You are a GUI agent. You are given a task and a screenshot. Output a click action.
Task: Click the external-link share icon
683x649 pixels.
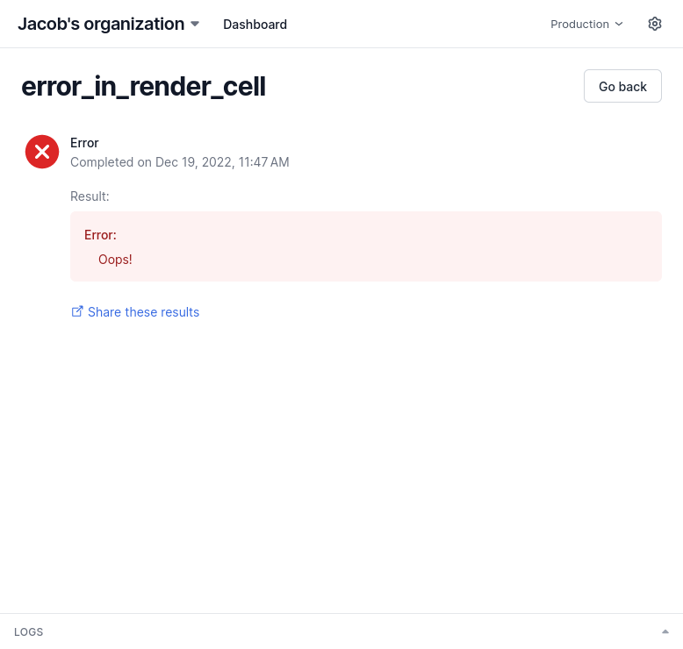[x=77, y=311]
